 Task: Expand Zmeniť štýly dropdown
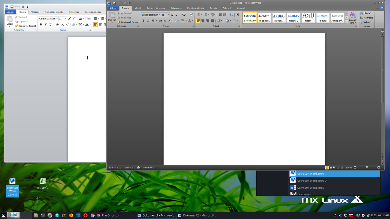[x=353, y=18]
